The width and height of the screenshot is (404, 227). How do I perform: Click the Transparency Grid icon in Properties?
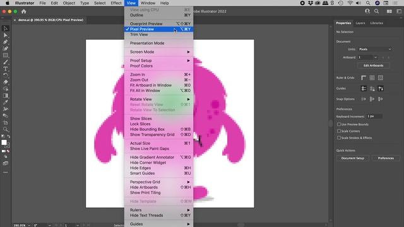click(x=381, y=78)
